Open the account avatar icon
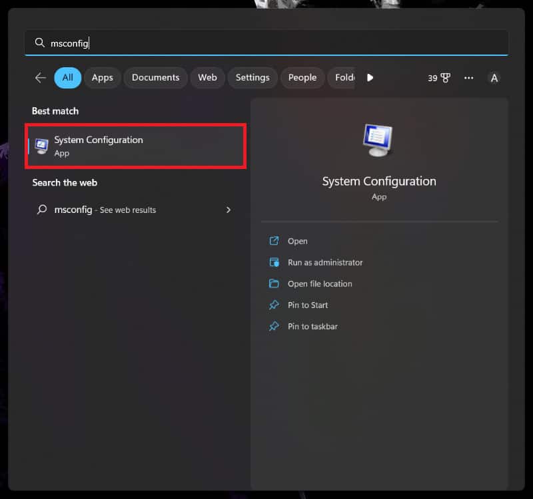Viewport: 533px width, 499px height. 494,78
